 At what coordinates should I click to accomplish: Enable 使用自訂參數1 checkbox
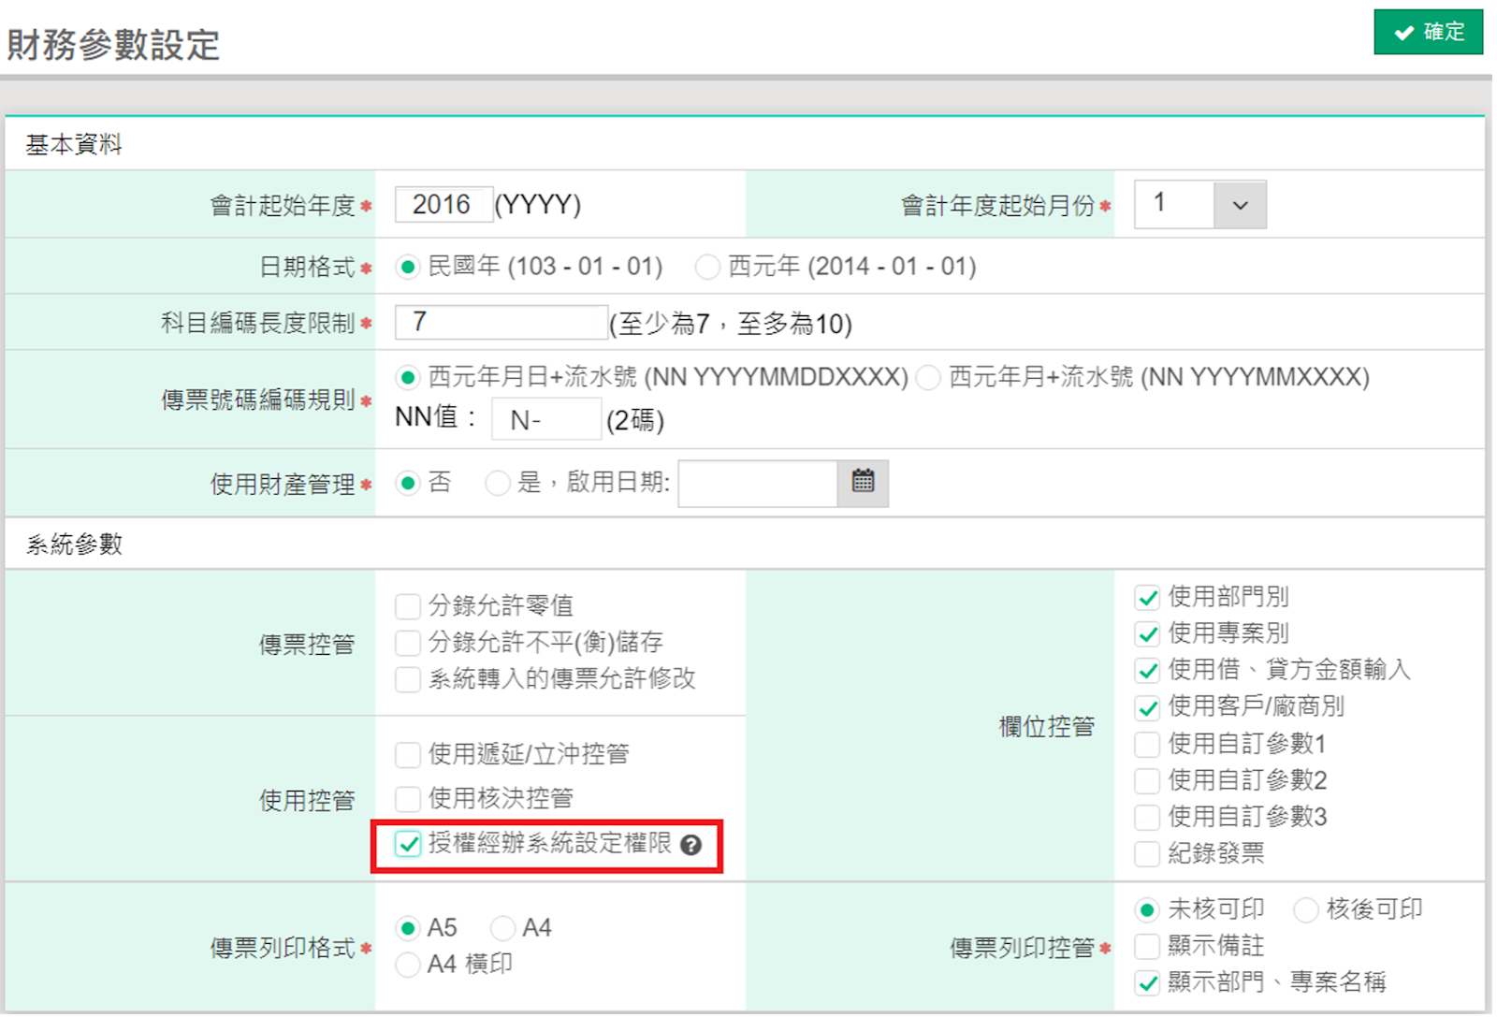(x=1147, y=745)
